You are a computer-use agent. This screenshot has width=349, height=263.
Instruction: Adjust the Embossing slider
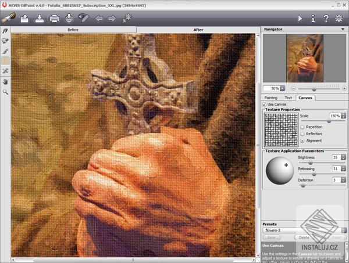coord(314,174)
